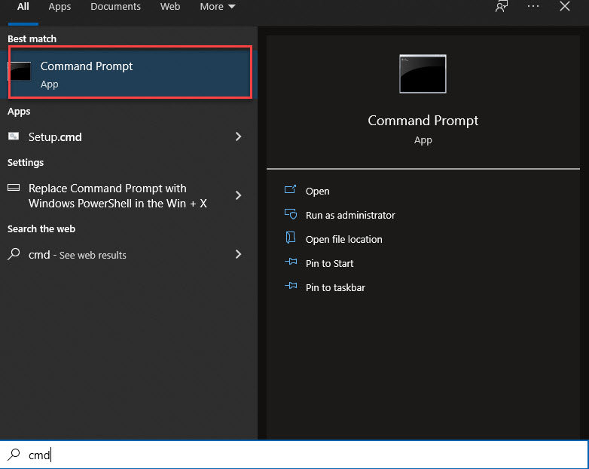Click the Setup.cmd file icon

pos(14,136)
